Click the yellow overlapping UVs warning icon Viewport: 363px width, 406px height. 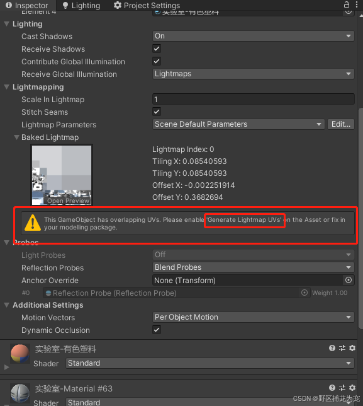[33, 223]
